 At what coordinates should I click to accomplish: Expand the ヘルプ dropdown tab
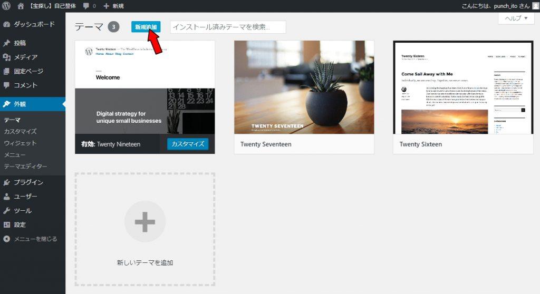click(x=516, y=18)
